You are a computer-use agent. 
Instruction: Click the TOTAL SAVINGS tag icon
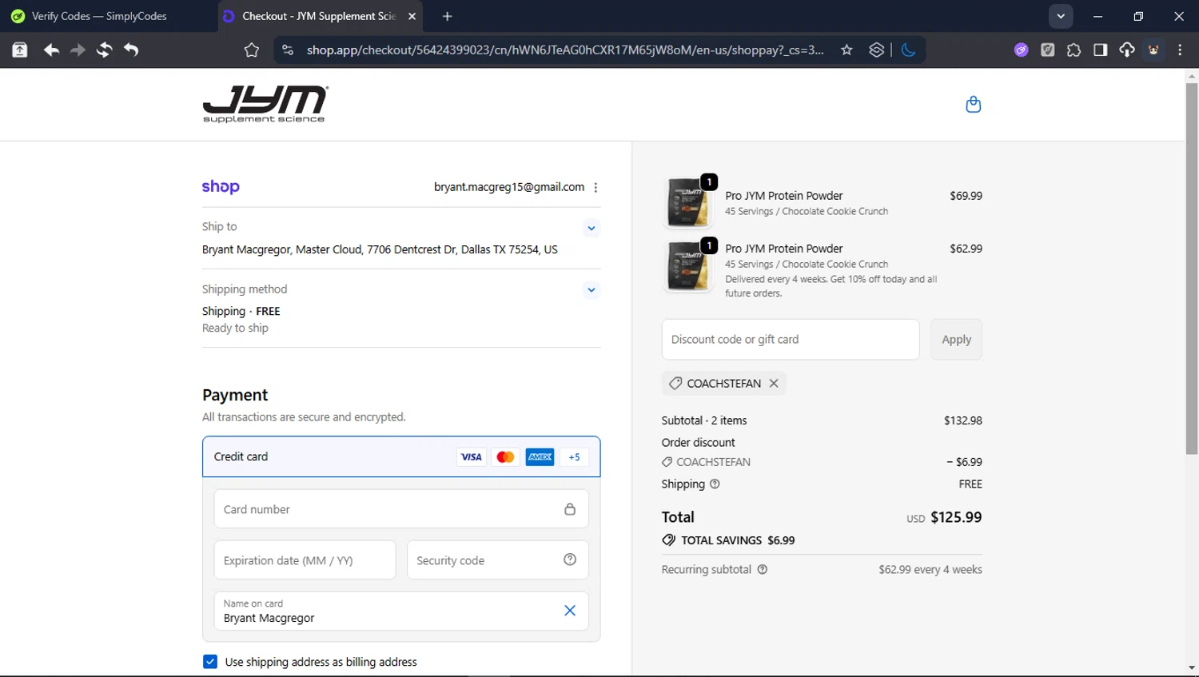(x=669, y=540)
